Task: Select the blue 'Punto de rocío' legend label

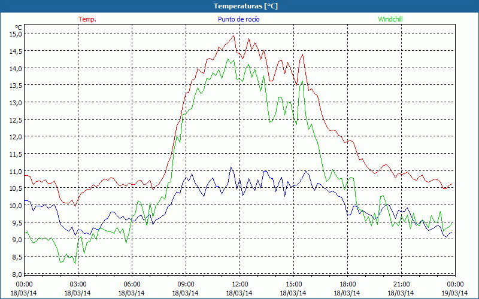Action: tap(238, 19)
